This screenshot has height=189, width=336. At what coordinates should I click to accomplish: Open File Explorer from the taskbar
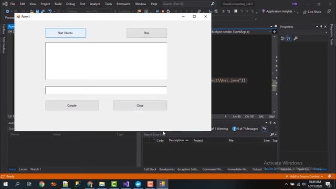pyautogui.click(x=102, y=184)
